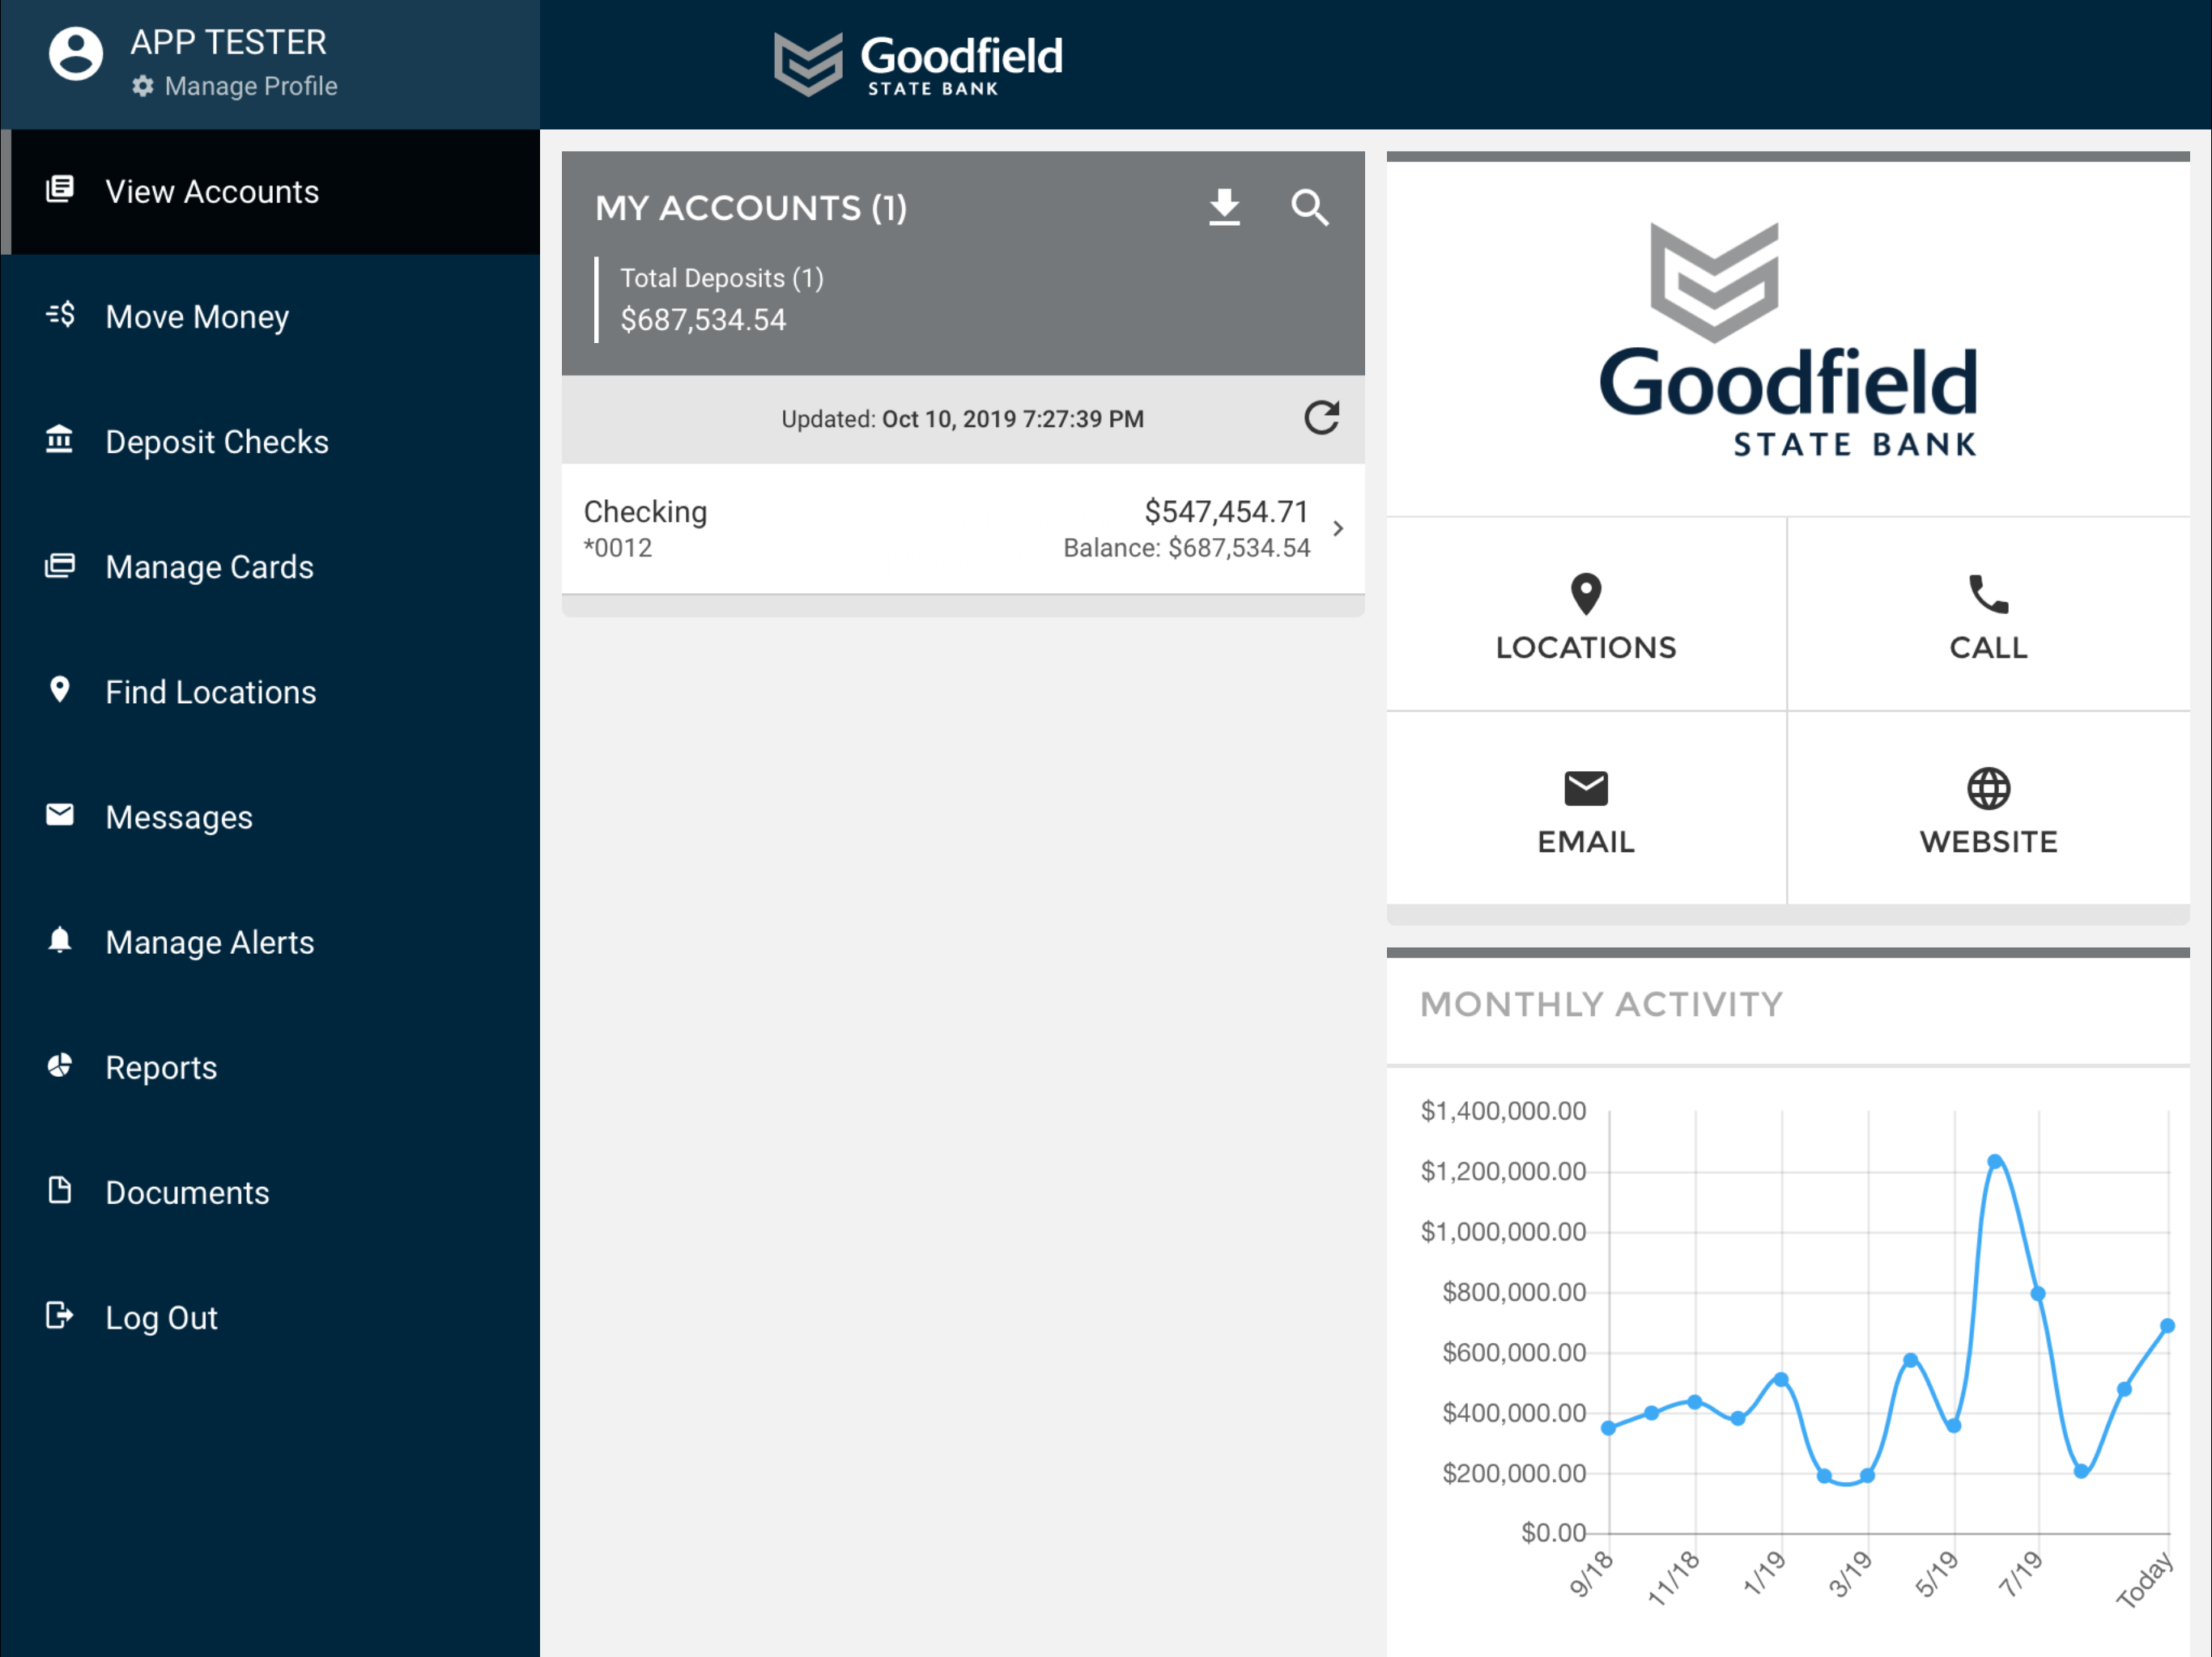
Task: Click the download accounts icon
Action: [x=1224, y=208]
